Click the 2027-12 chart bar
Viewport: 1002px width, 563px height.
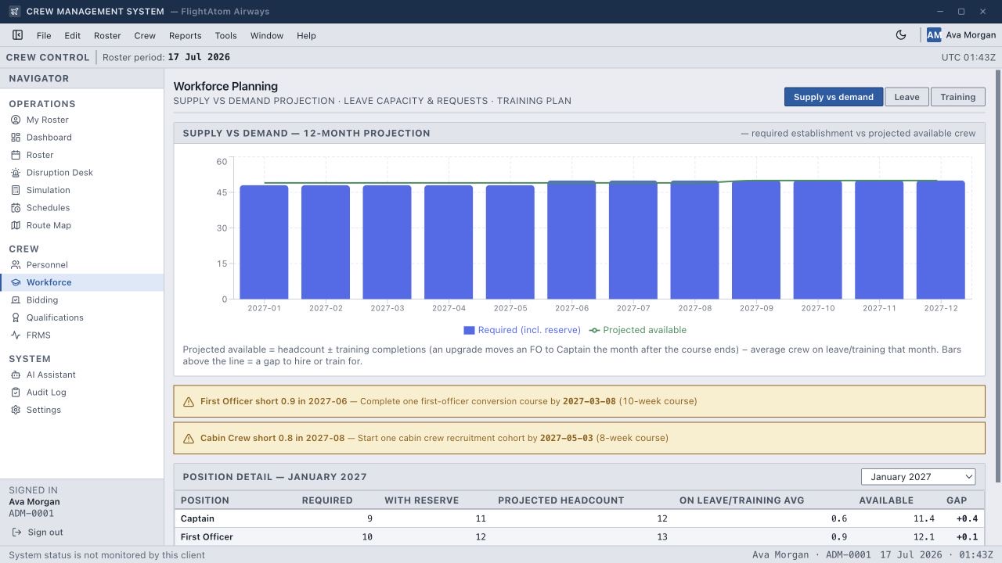[941, 240]
